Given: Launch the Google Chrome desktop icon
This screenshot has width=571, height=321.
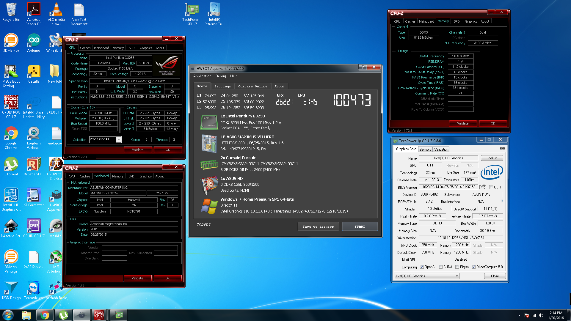Looking at the screenshot, I should (11, 138).
